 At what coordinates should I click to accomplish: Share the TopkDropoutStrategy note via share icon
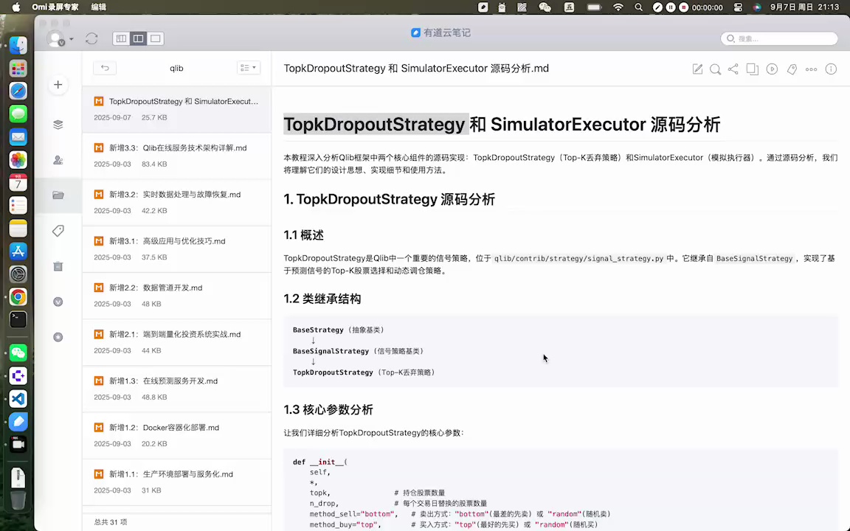click(732, 69)
